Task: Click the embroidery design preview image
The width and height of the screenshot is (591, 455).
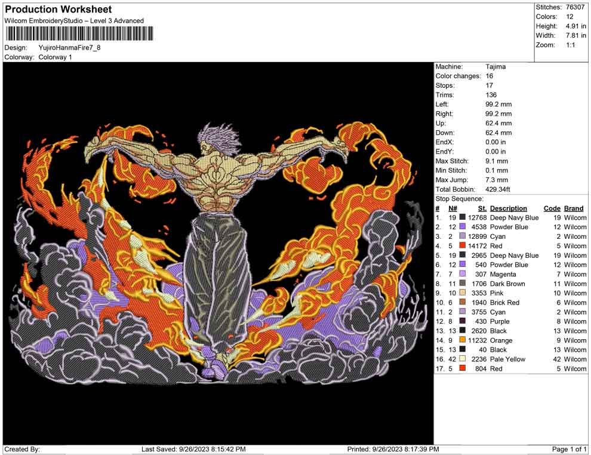Action: click(x=218, y=253)
